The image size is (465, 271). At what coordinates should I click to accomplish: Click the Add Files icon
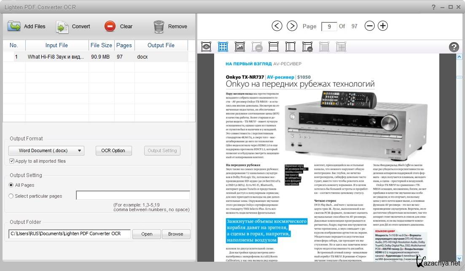click(x=14, y=26)
